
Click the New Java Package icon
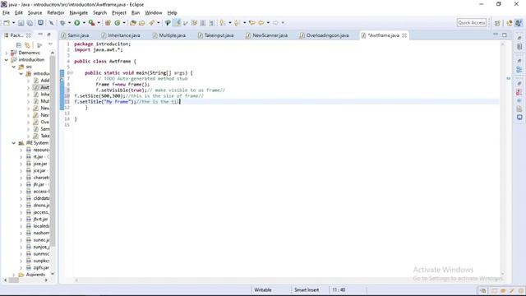coord(108,23)
